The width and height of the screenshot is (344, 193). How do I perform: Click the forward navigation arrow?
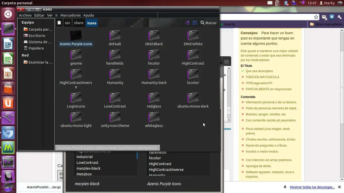pyautogui.click(x=195, y=23)
